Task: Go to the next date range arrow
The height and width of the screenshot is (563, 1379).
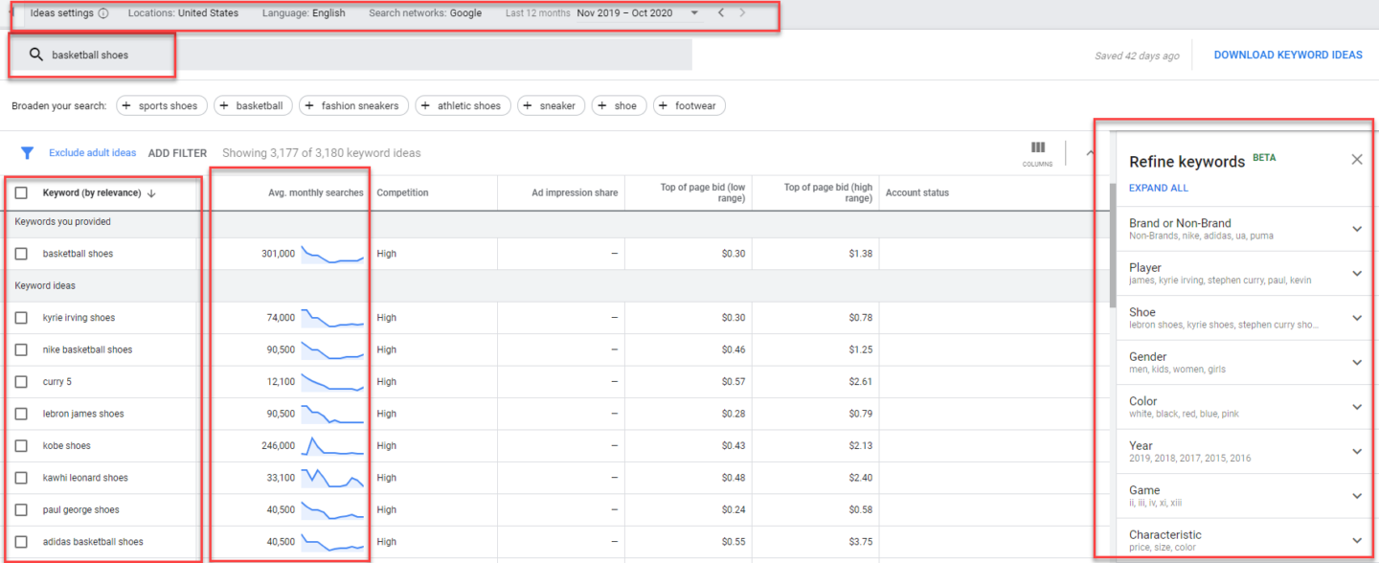Action: click(x=742, y=13)
